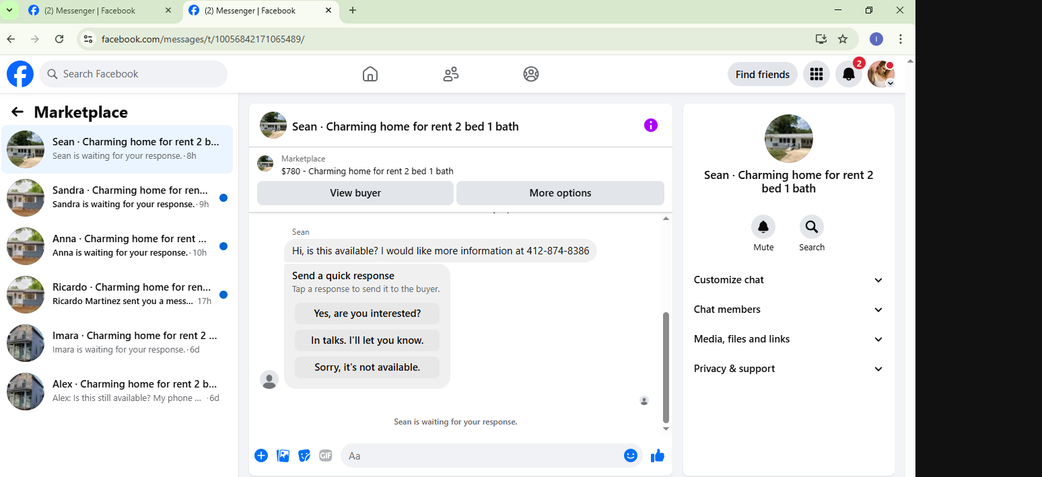Screen dimensions: 1042x477
Task: Click the Marketplace heading in the sidebar
Action: coord(81,112)
